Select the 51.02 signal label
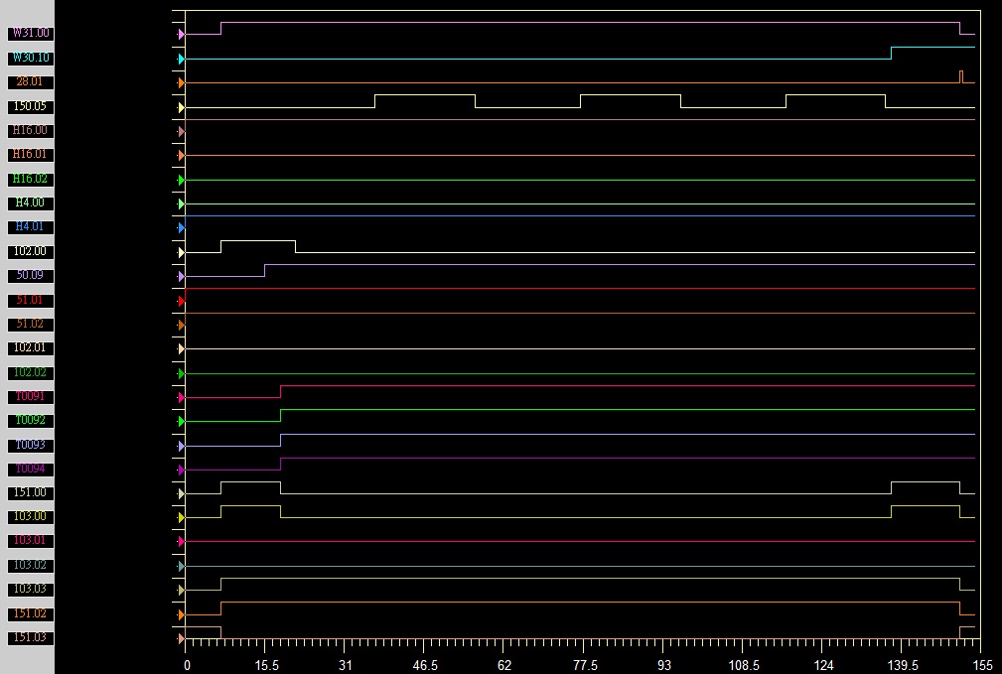The image size is (1002, 674). point(31,324)
